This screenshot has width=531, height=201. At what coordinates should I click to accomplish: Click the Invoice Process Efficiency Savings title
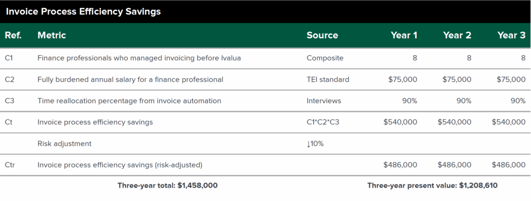[x=83, y=11]
